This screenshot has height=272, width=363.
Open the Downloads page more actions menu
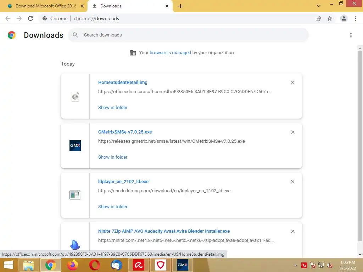point(351,35)
